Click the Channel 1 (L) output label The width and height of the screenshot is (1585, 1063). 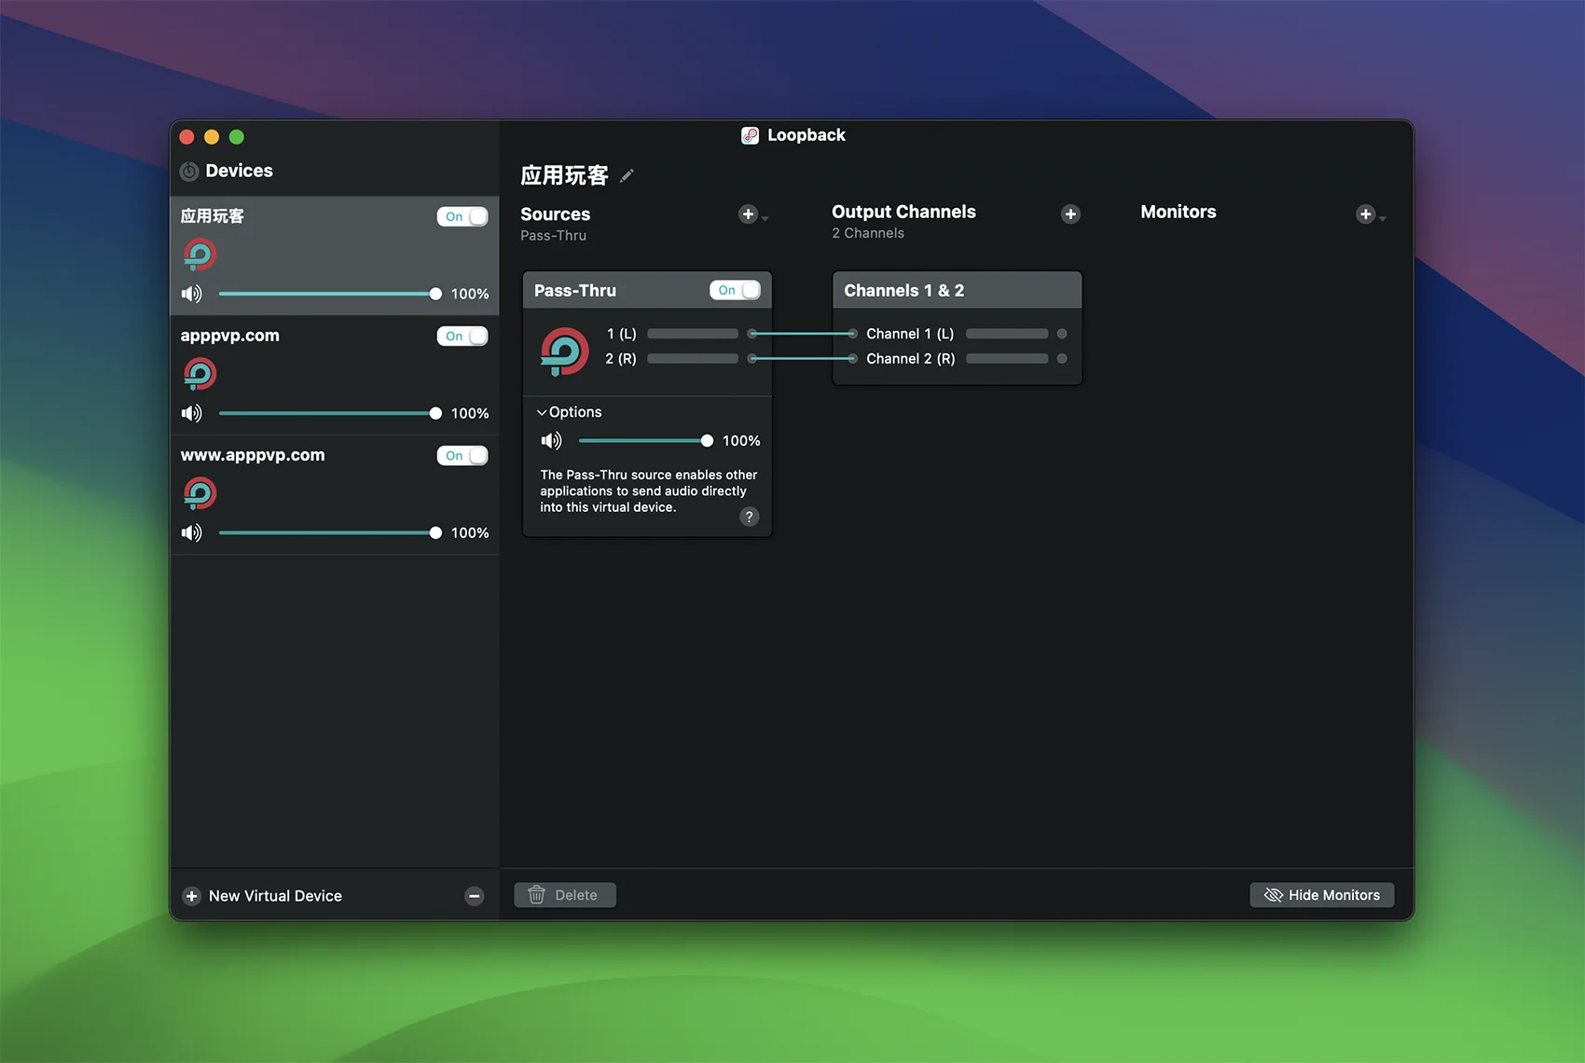tap(910, 334)
